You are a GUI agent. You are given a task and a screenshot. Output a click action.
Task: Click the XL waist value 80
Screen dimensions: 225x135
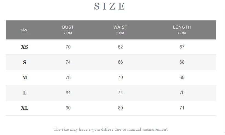point(120,108)
